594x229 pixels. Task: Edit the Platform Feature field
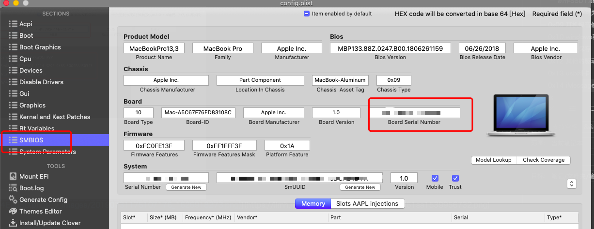287,145
